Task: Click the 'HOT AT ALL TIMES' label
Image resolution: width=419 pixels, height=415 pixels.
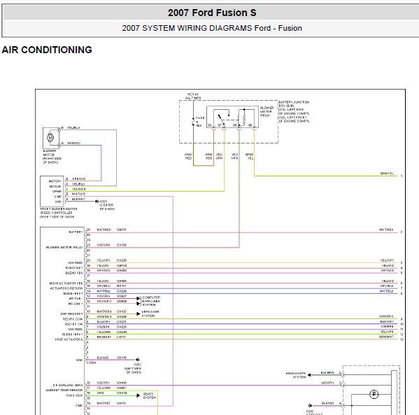Action: (193, 97)
